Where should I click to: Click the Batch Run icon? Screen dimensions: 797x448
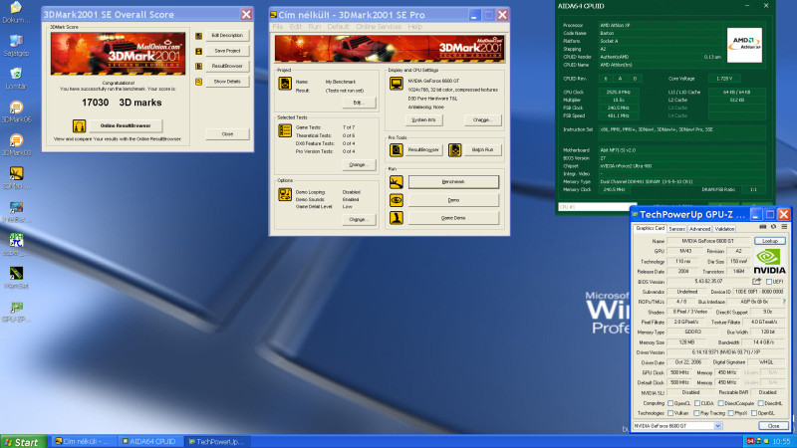(x=455, y=150)
